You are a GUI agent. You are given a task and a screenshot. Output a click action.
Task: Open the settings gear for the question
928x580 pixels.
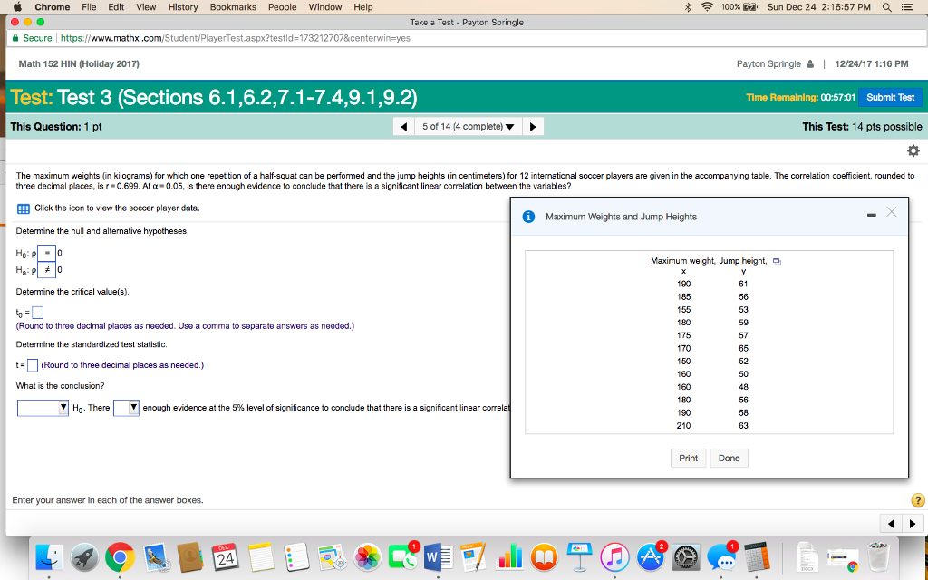click(913, 151)
